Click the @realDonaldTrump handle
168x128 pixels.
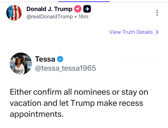point(50,16)
